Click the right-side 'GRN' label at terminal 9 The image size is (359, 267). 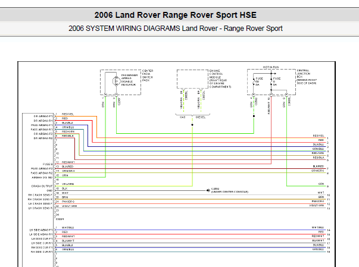(x=321, y=184)
